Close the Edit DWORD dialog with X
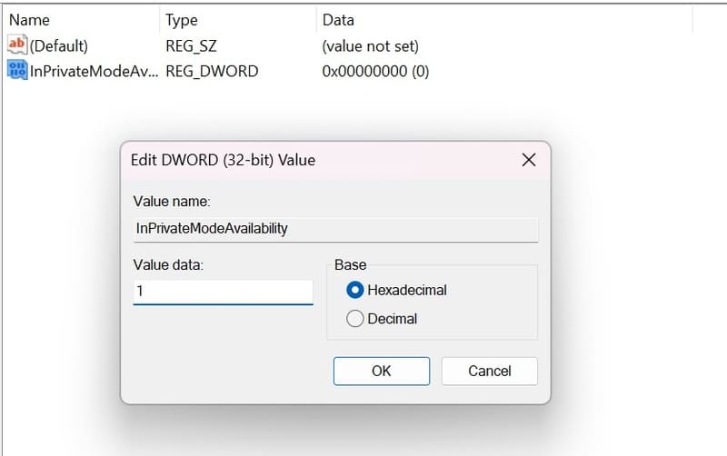This screenshot has width=727, height=456. tap(529, 160)
